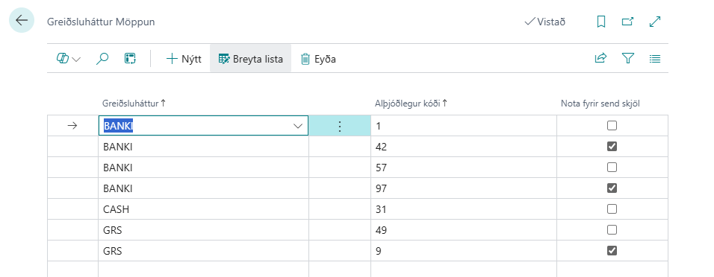Click the code cell showing 57
This screenshot has width=714, height=277.
click(464, 168)
